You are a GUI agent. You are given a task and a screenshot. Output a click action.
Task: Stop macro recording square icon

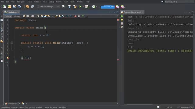[79, 16]
